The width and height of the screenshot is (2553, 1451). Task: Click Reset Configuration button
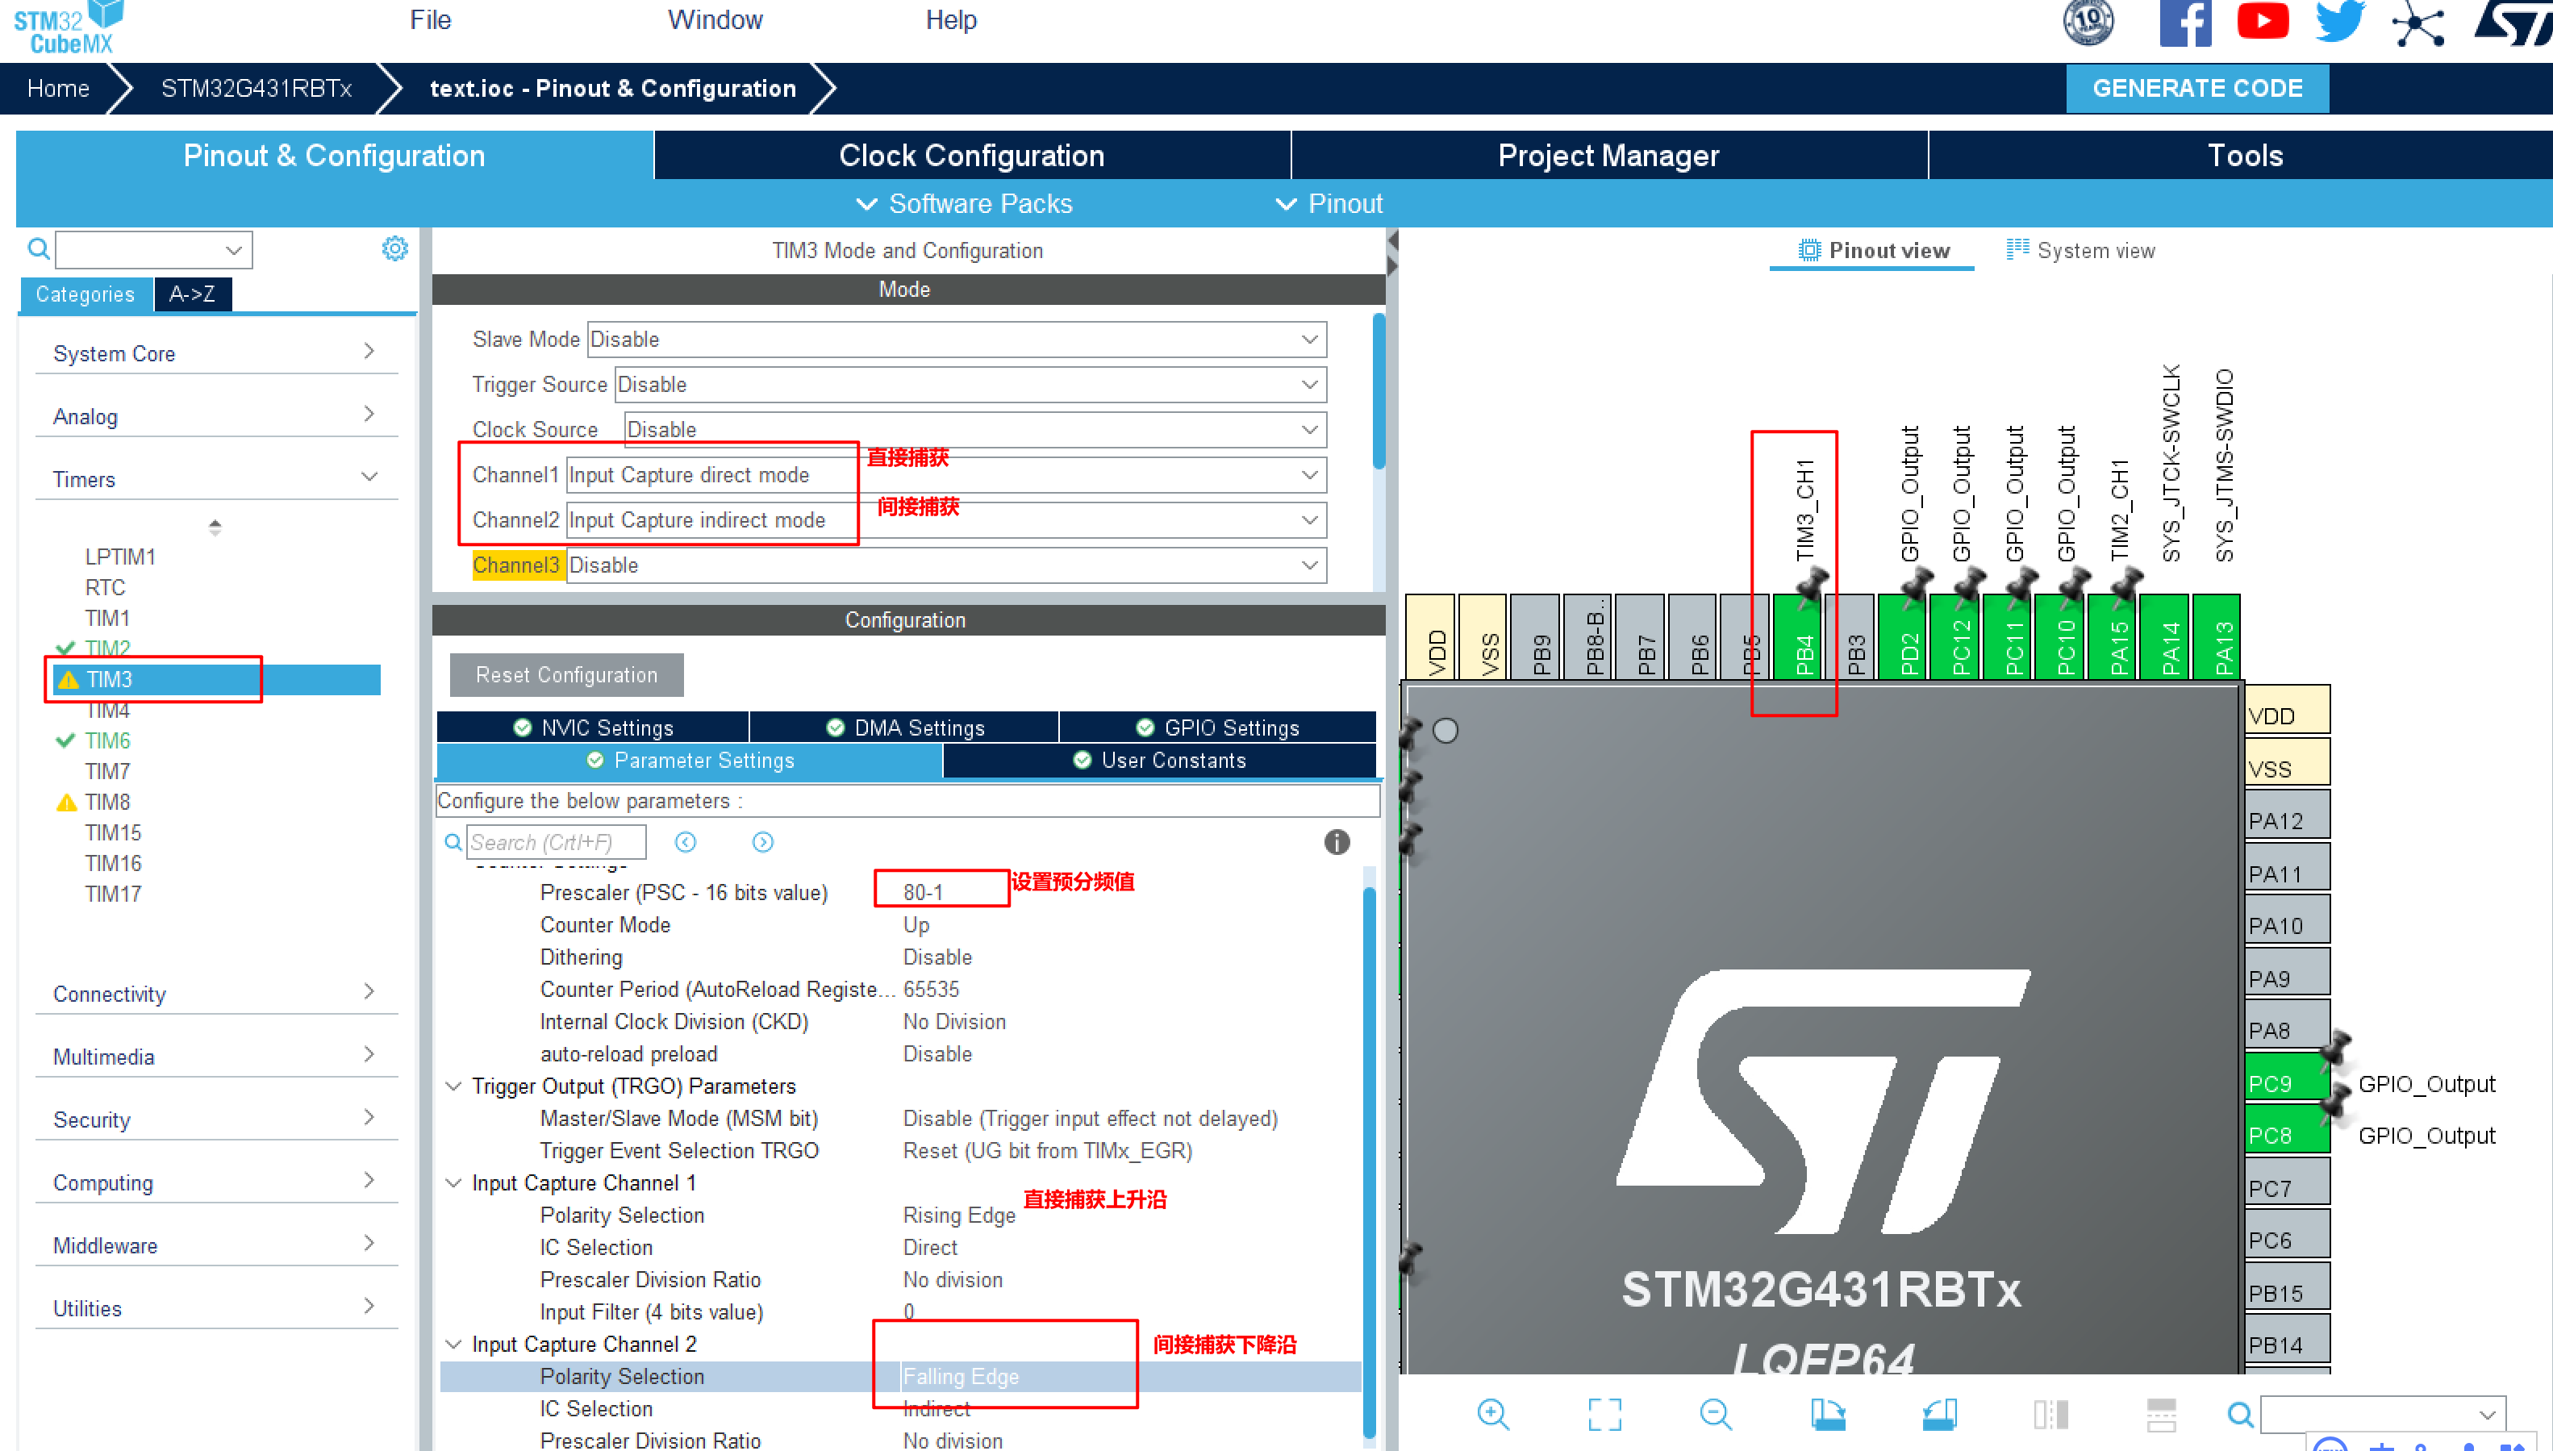pyautogui.click(x=566, y=674)
